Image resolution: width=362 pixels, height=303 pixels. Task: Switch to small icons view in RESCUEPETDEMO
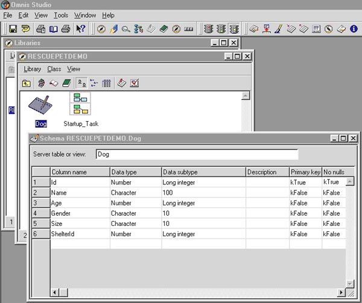[x=94, y=83]
